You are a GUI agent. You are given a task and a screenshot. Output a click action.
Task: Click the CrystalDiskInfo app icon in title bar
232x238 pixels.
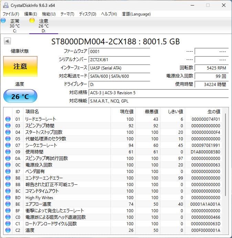[6, 5]
